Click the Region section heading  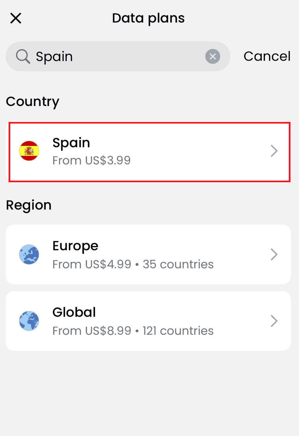click(29, 205)
